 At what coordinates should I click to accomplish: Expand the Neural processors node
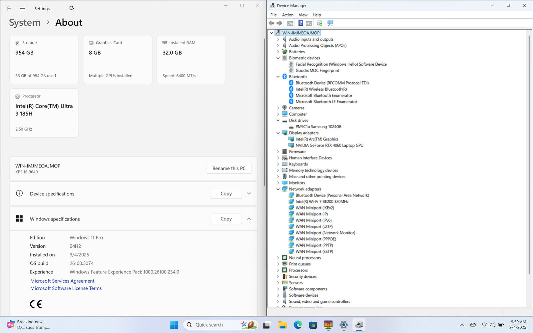coord(278,258)
